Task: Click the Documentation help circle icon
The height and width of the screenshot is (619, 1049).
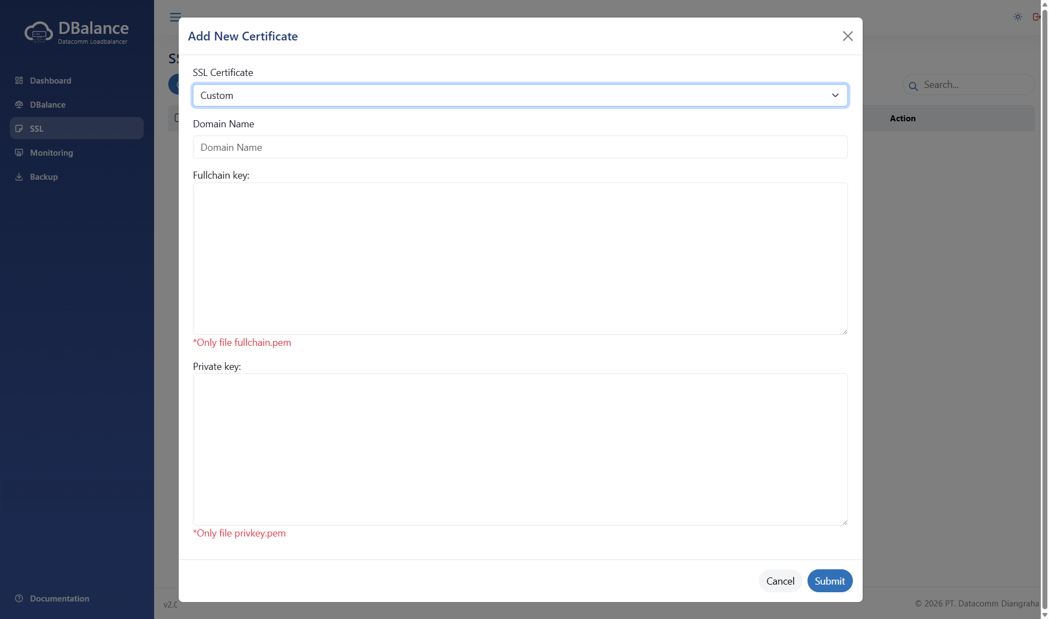Action: (x=19, y=598)
